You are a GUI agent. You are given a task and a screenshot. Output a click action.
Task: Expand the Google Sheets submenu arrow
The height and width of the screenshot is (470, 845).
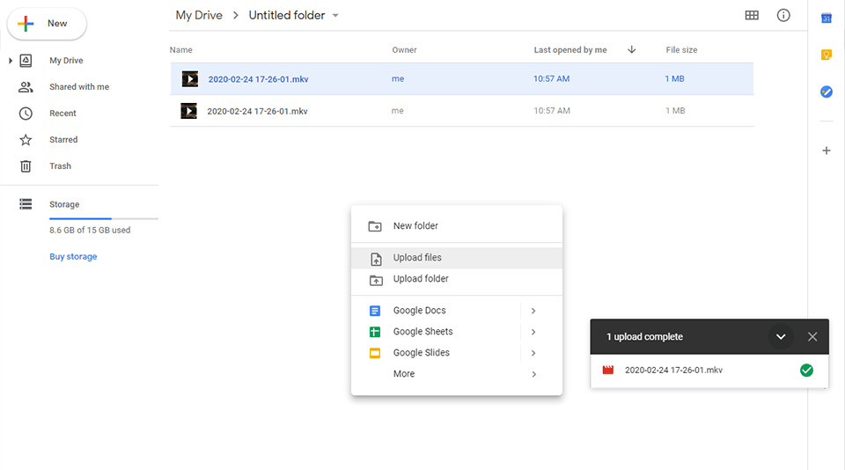tap(533, 332)
